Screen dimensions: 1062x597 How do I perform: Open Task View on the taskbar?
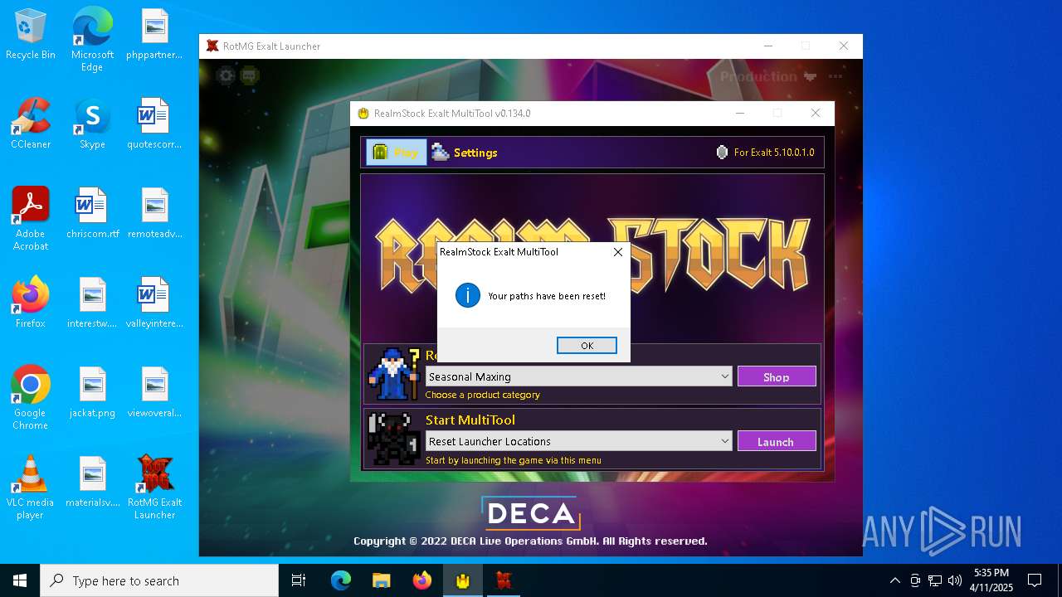[x=299, y=580]
